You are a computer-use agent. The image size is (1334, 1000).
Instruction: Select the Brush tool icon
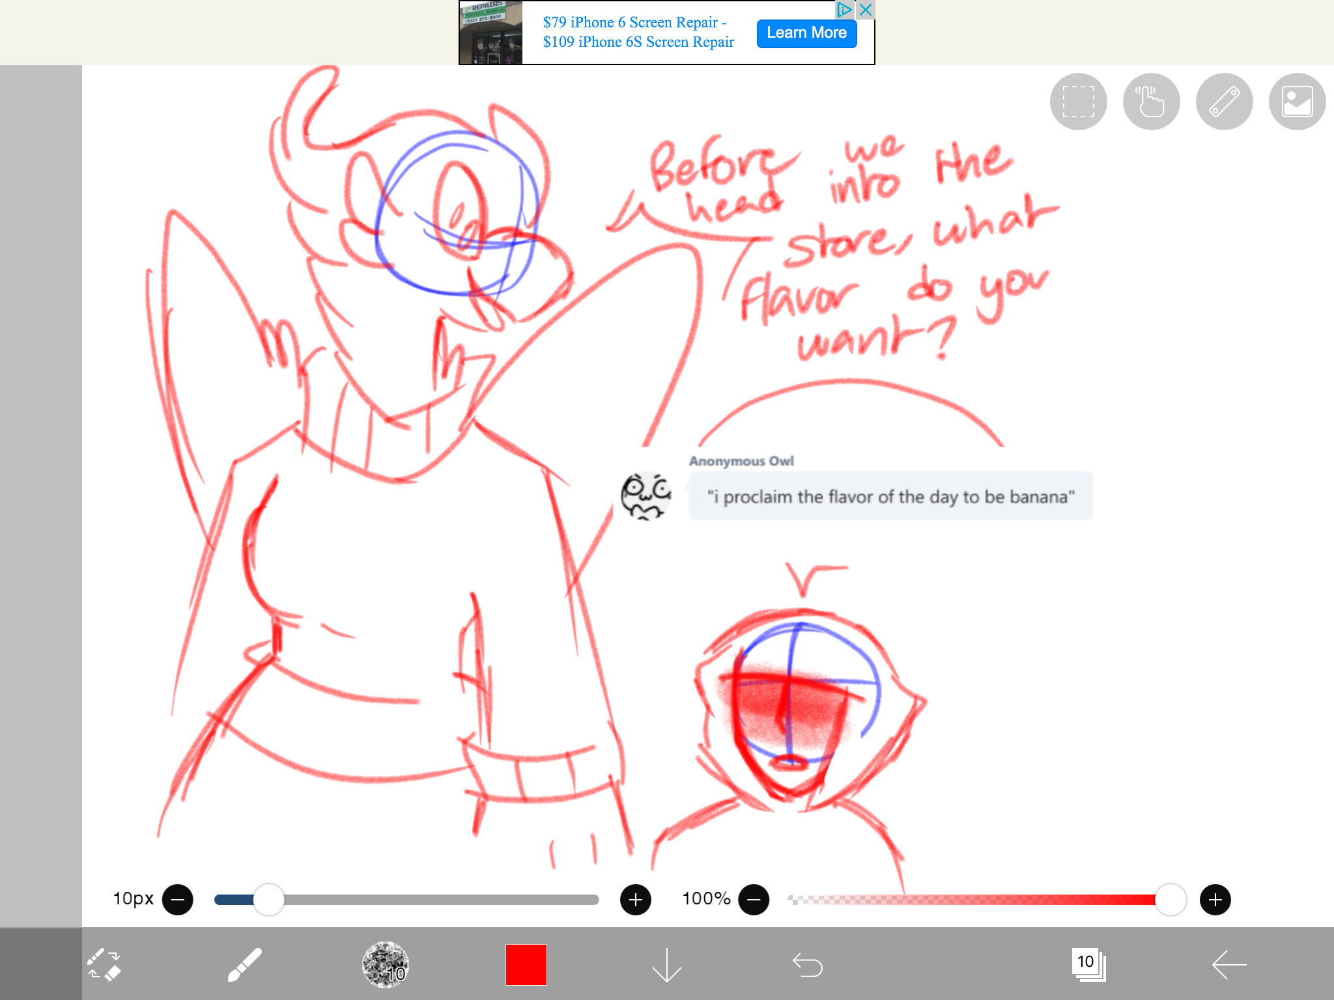click(x=245, y=964)
